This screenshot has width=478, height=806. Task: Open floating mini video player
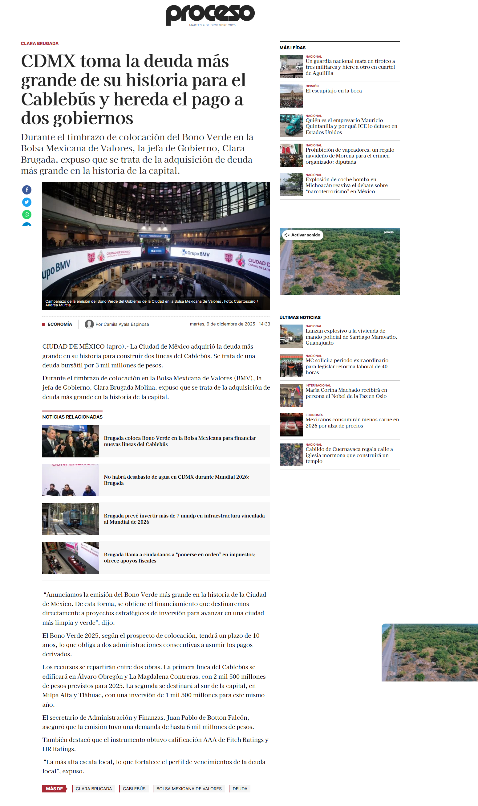point(430,653)
